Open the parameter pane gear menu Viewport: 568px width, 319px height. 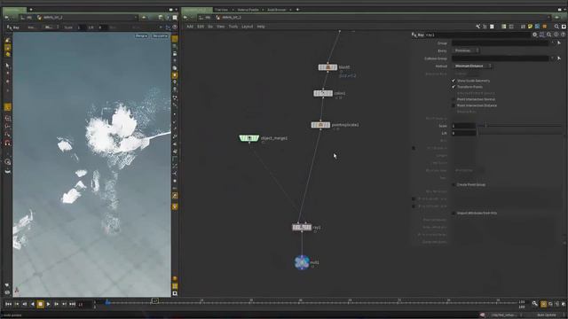click(534, 35)
